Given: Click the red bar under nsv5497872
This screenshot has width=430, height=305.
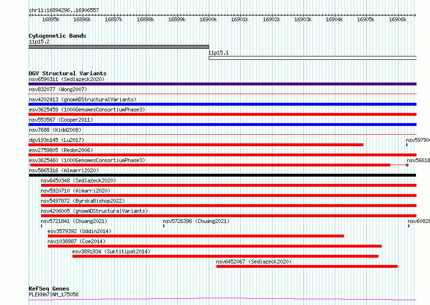Looking at the screenshot, I should 229,206.
